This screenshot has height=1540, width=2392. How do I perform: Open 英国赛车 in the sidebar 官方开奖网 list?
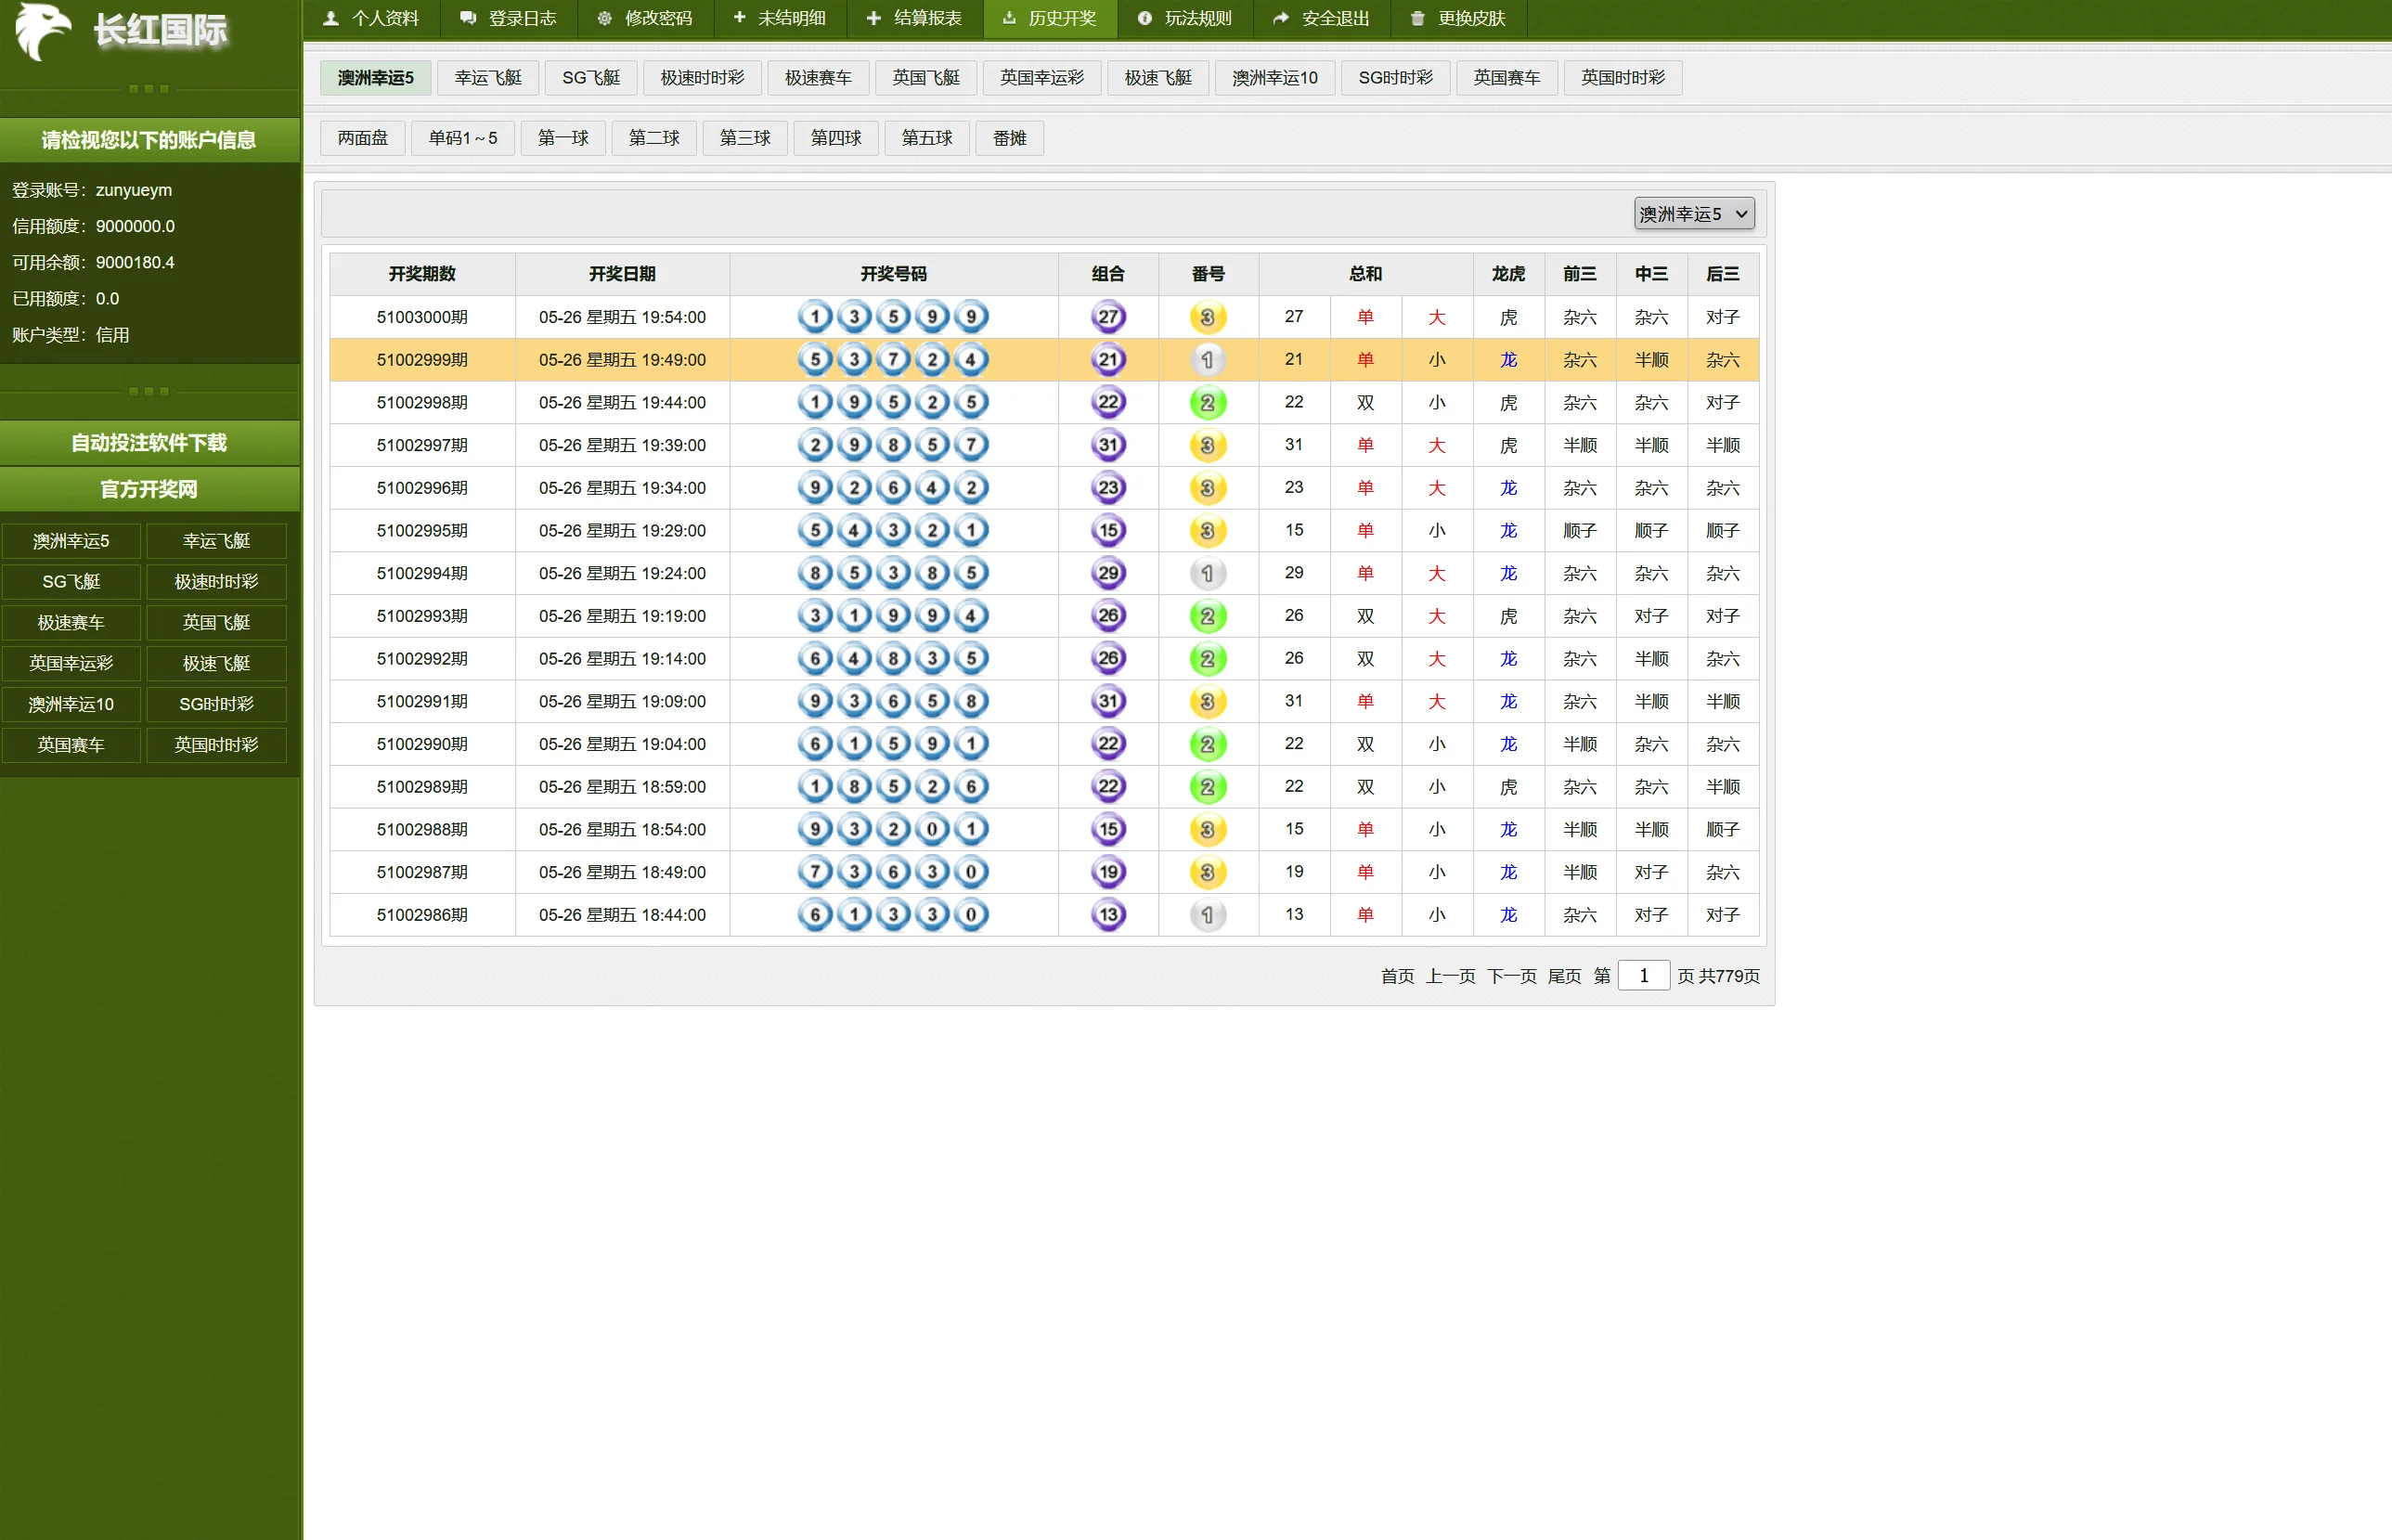pyautogui.click(x=71, y=745)
